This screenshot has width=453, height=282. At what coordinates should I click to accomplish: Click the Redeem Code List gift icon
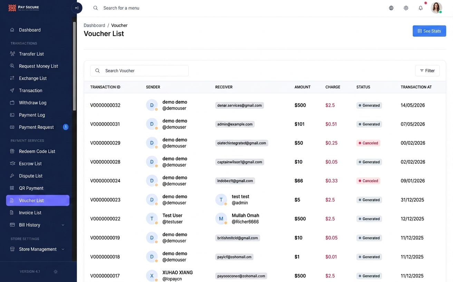[12, 151]
